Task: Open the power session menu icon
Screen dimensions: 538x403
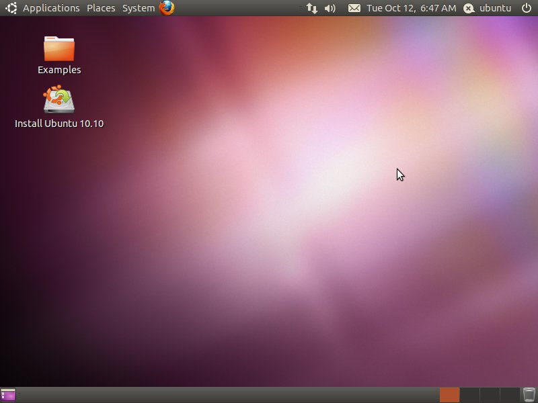Action: click(x=527, y=8)
